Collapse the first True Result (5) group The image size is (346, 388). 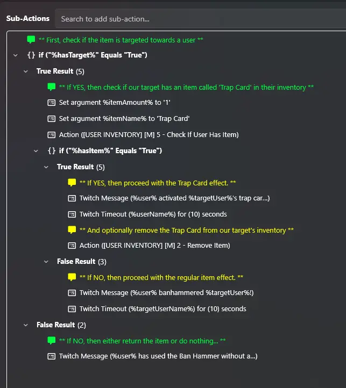click(x=26, y=71)
